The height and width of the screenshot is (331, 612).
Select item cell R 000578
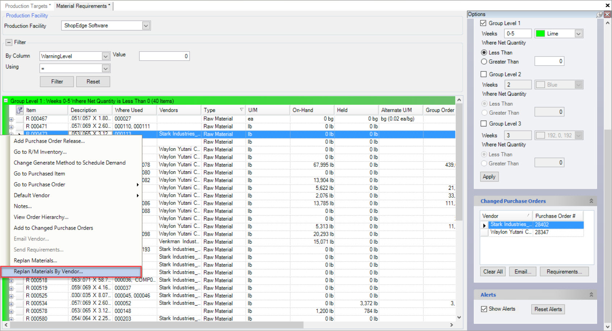pos(46,311)
